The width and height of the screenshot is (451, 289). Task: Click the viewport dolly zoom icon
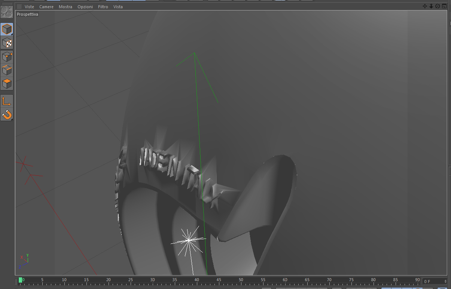coord(431,6)
